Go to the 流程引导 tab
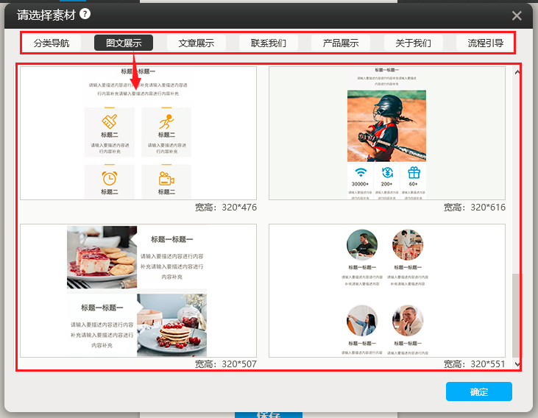The height and width of the screenshot is (418, 538). (486, 43)
